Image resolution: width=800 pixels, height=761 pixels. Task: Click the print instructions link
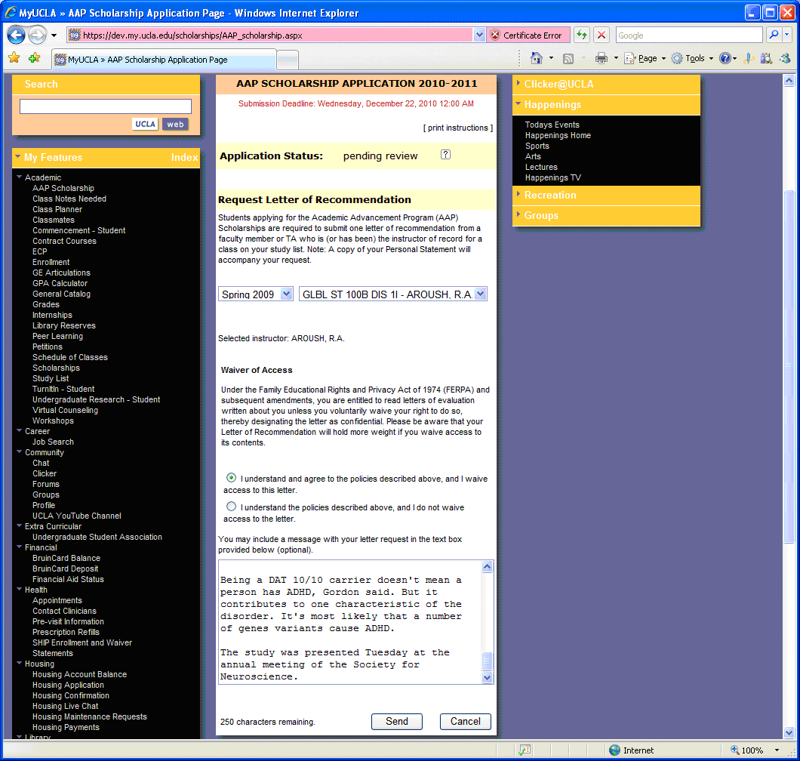coord(457,128)
